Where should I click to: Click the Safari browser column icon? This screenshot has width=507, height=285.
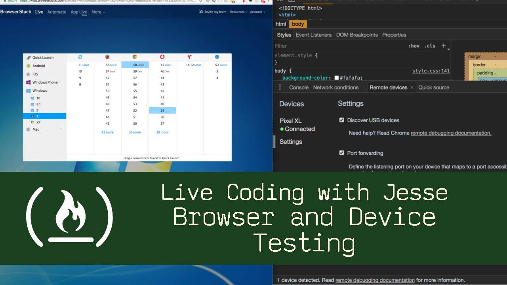217,57
